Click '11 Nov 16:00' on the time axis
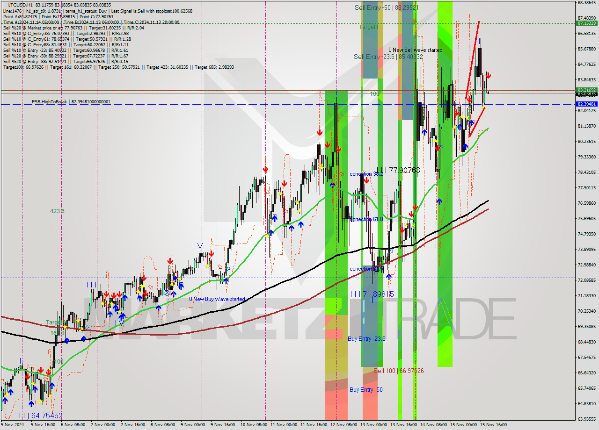The image size is (599, 430). (x=313, y=425)
